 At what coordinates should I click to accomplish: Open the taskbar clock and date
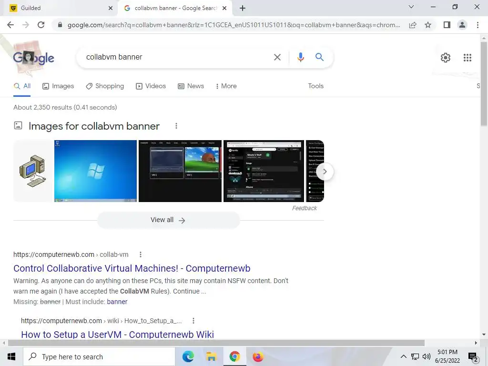coord(447,356)
